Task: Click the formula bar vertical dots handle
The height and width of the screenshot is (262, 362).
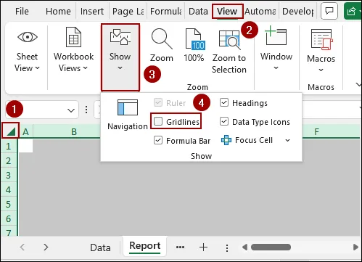Action: click(86, 110)
